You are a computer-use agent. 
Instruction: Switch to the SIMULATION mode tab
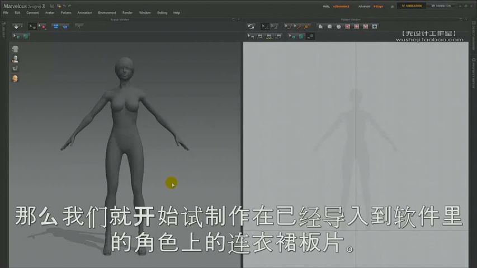411,6
